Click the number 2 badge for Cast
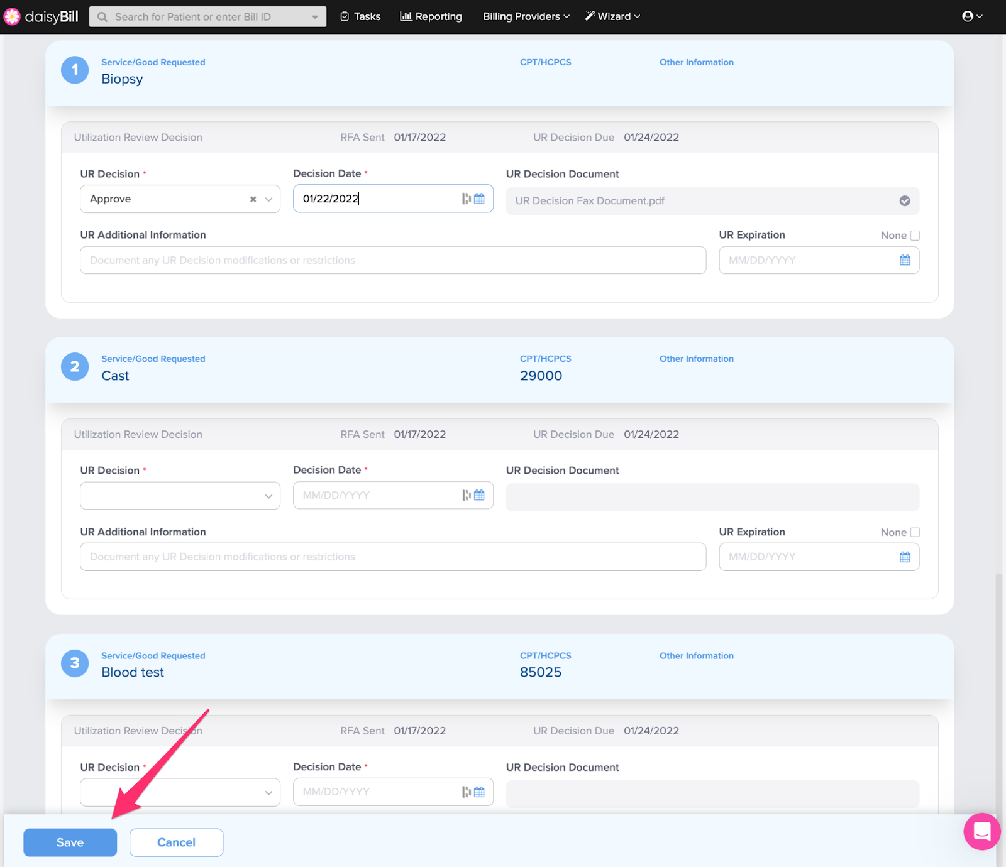Screen dimensions: 1006x867 (x=75, y=366)
